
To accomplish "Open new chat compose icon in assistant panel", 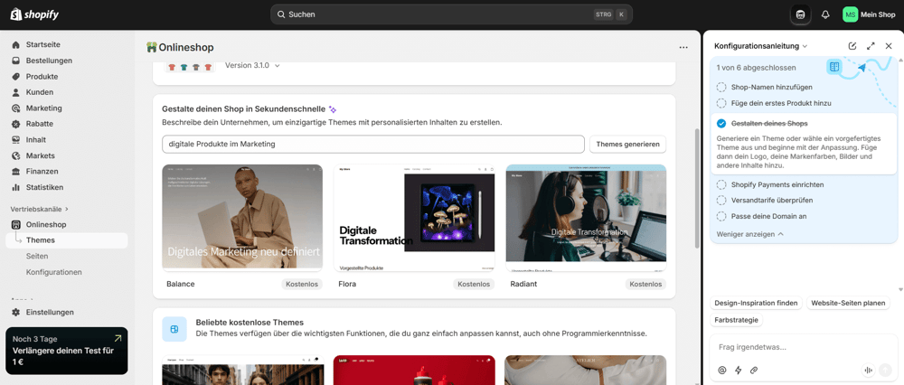I will (x=852, y=46).
